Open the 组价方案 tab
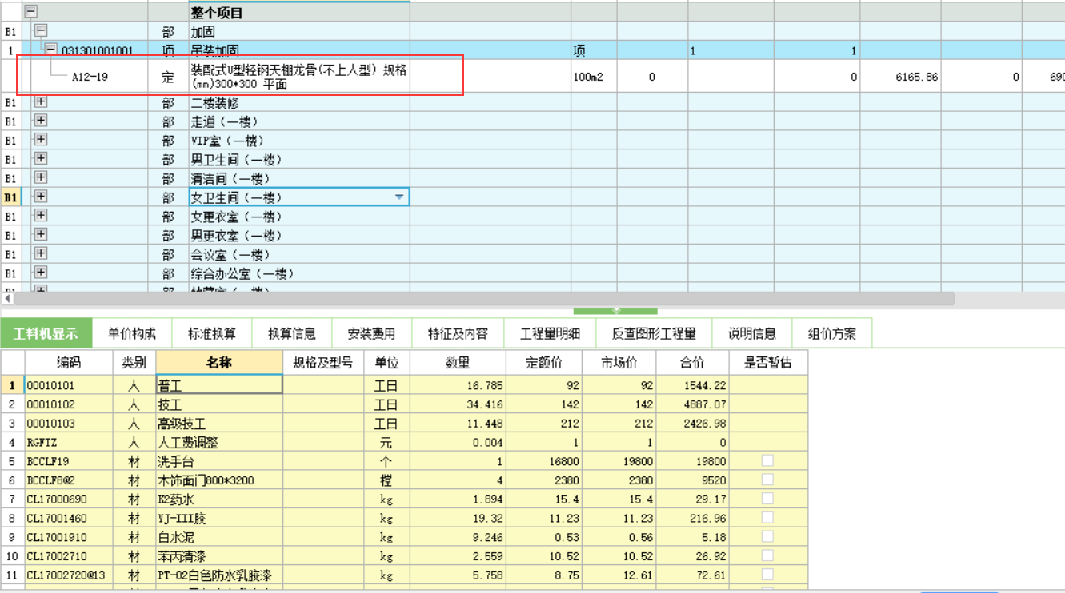This screenshot has height=593, width=1065. [x=831, y=333]
